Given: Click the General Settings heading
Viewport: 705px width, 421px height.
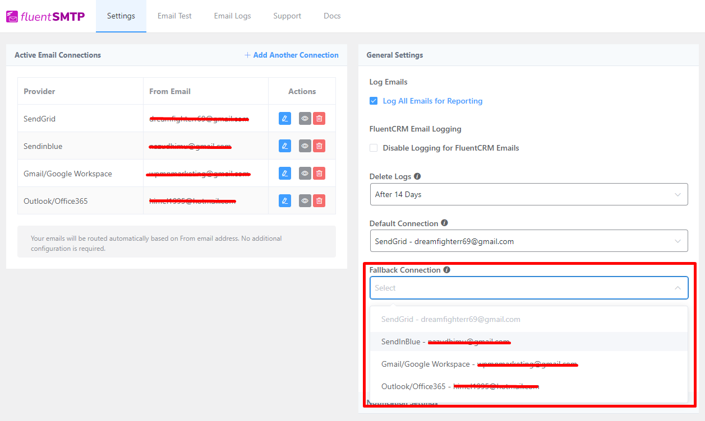Looking at the screenshot, I should [x=395, y=55].
